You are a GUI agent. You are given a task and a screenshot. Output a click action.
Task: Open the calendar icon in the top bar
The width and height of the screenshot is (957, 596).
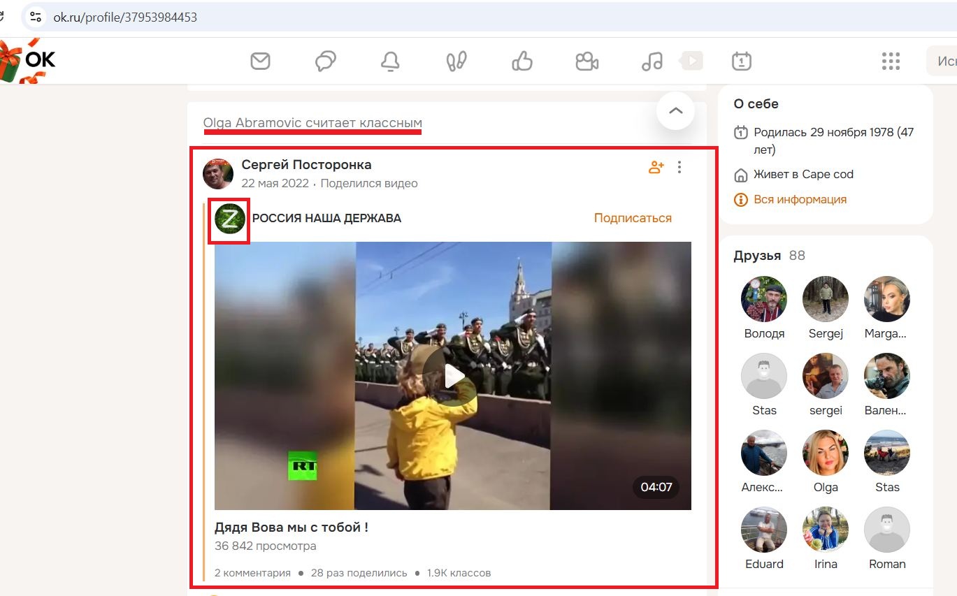(742, 61)
